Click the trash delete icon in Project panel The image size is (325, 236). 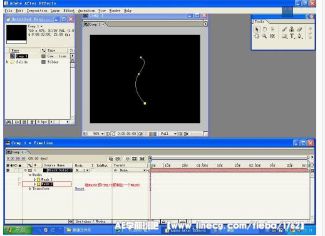32,122
